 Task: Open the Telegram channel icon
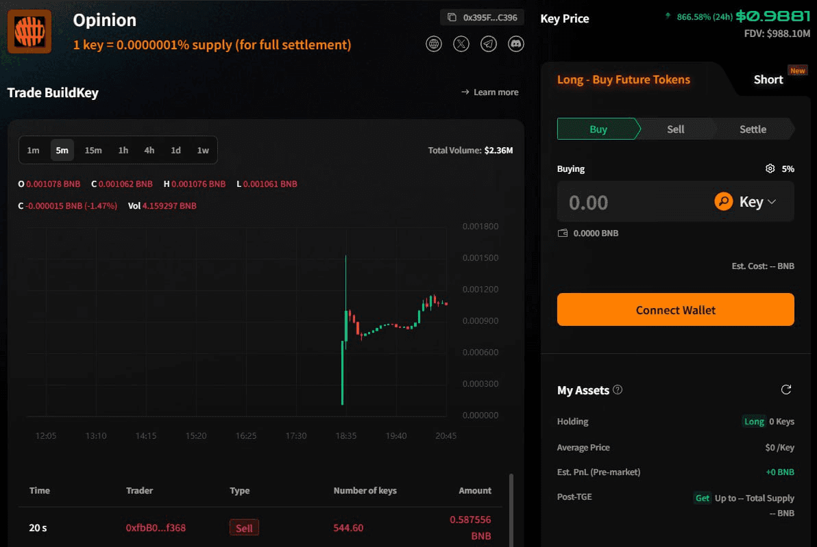click(489, 44)
